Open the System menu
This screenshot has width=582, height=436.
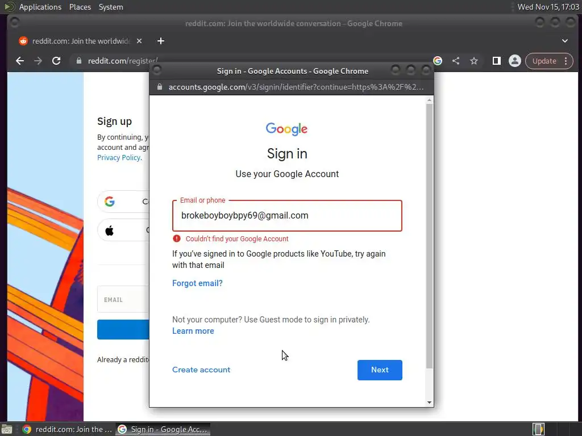point(111,7)
